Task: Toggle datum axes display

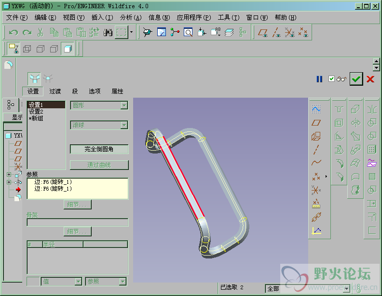Action: pos(276,32)
